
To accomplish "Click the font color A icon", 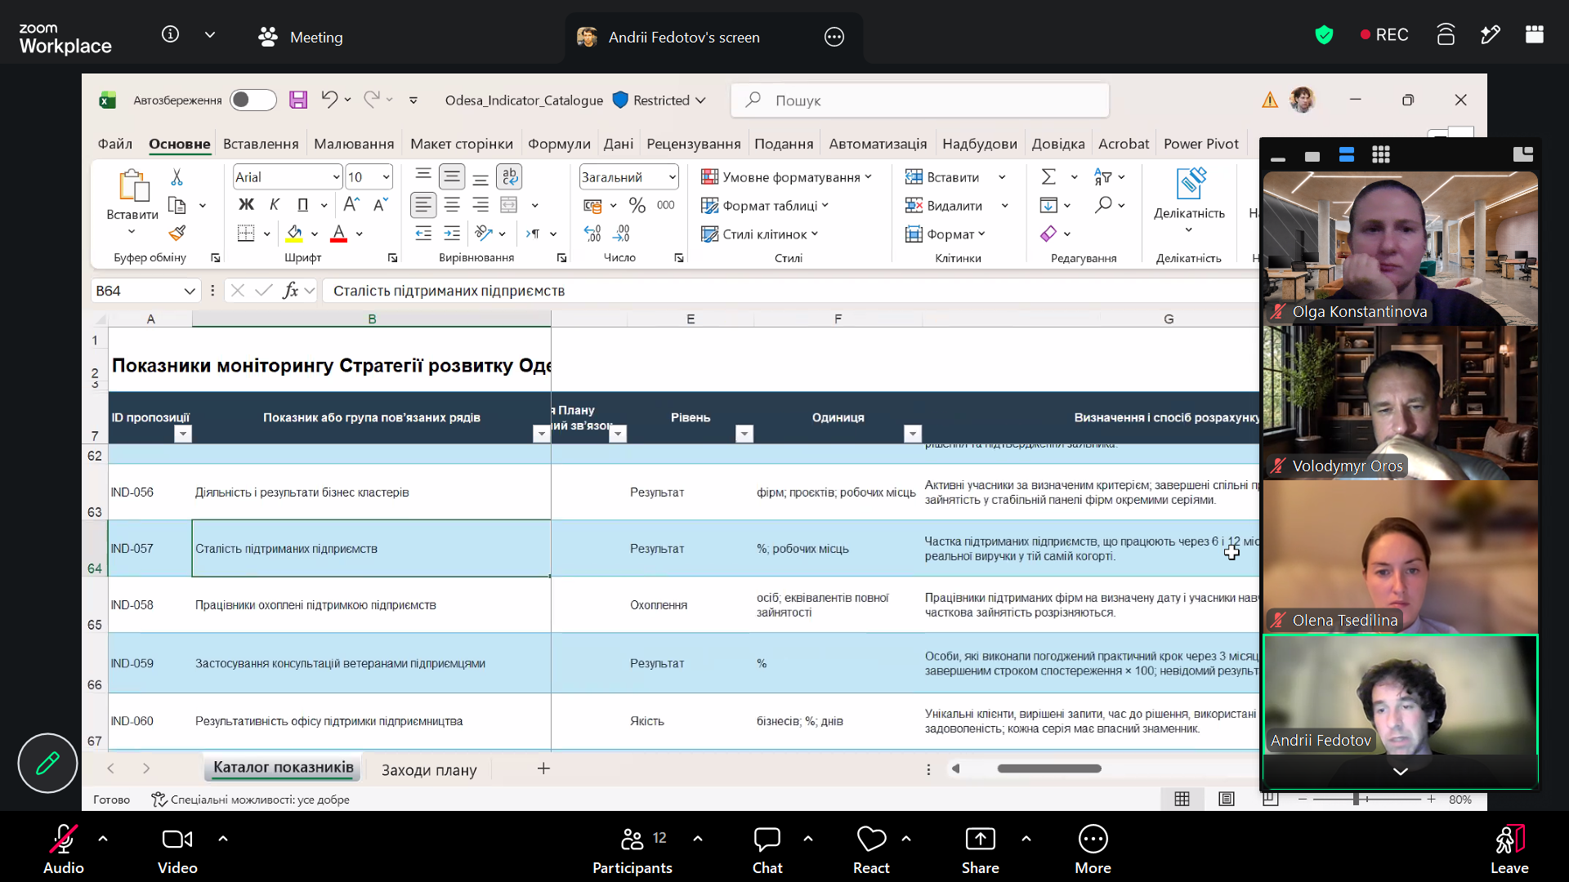I will 339,234.
